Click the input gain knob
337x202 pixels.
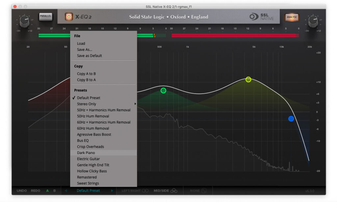tap(24, 22)
